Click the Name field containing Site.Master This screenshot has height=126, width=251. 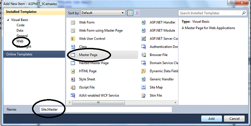106,110
